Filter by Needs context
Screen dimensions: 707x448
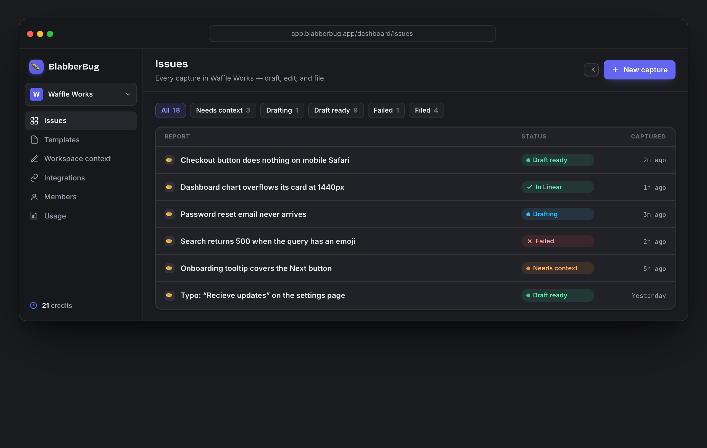click(x=223, y=110)
